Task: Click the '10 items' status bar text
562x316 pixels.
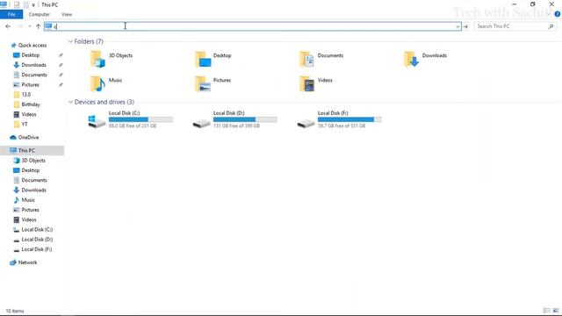Action: [15, 311]
